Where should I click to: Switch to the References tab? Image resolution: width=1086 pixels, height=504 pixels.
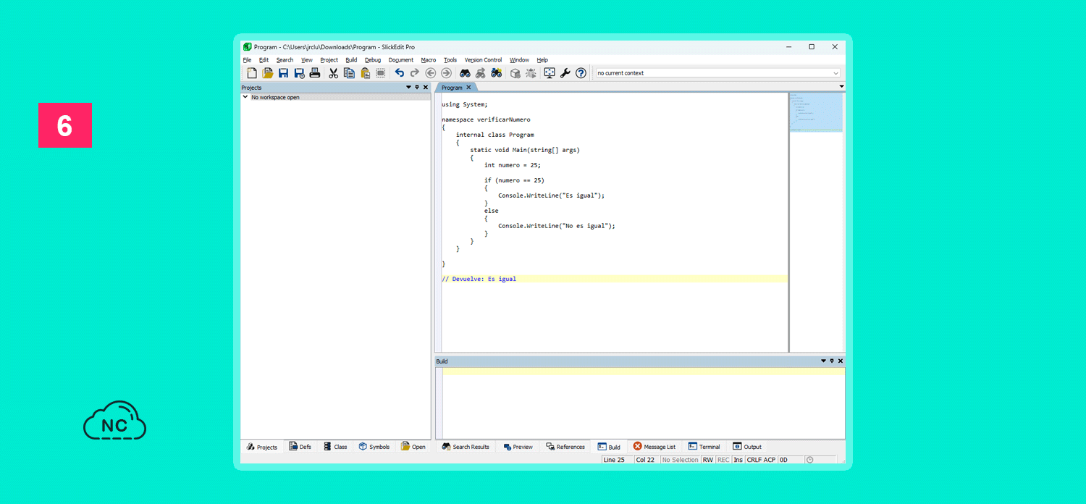(x=565, y=447)
